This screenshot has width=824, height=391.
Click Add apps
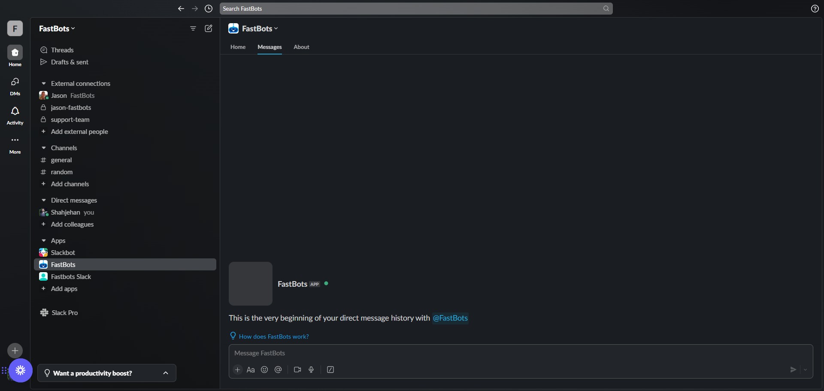pos(125,288)
